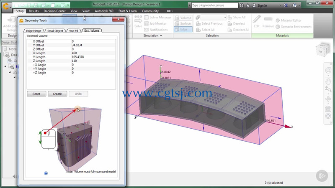Click the Create button
This screenshot has height=188, width=335.
pyautogui.click(x=57, y=94)
